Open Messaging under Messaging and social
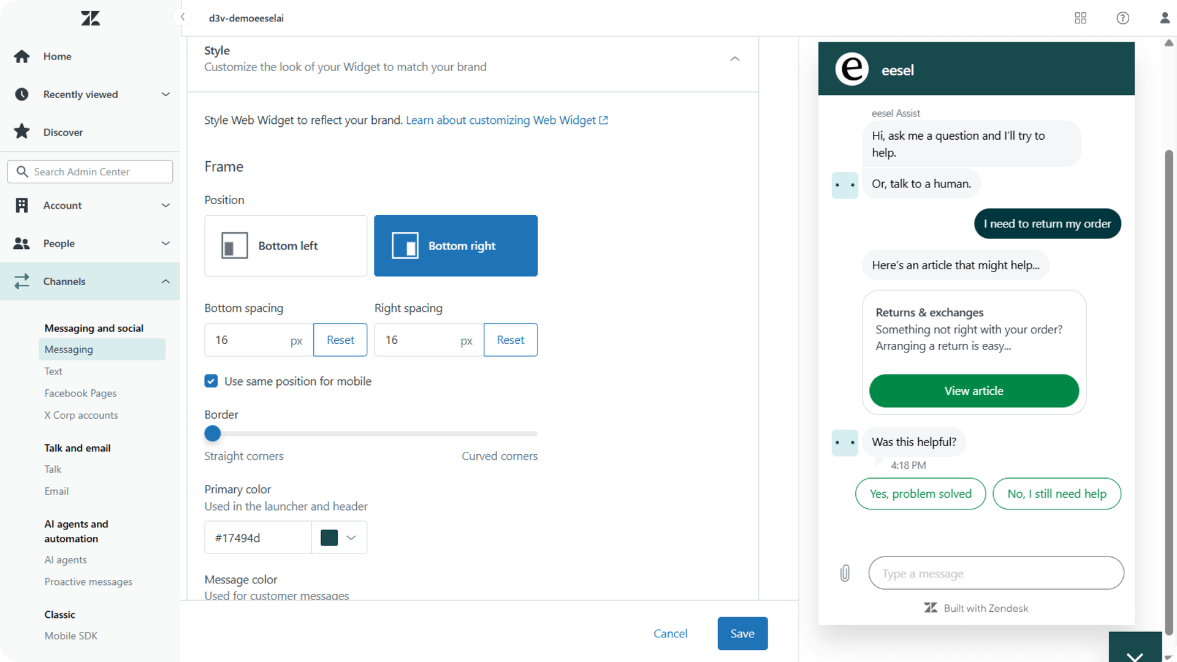The image size is (1177, 662). [102, 349]
